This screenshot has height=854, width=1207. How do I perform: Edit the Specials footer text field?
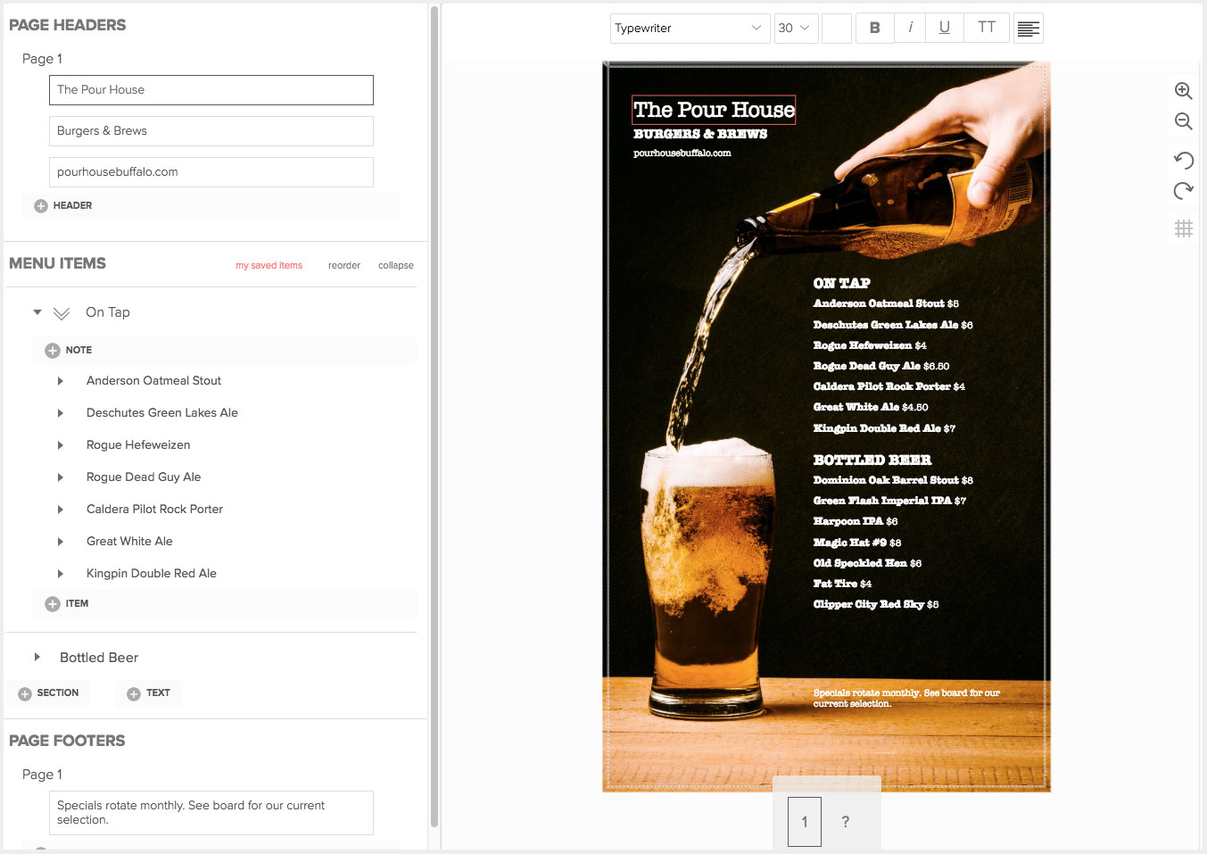pos(211,813)
